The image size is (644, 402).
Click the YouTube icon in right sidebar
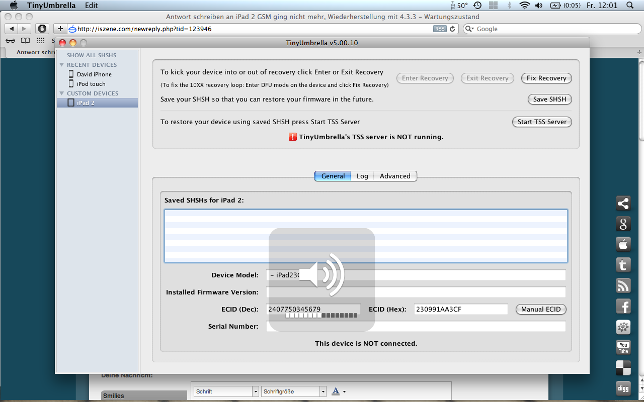click(623, 347)
